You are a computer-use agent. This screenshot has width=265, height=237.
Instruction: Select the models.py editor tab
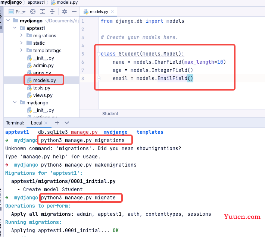pyautogui.click(x=99, y=12)
